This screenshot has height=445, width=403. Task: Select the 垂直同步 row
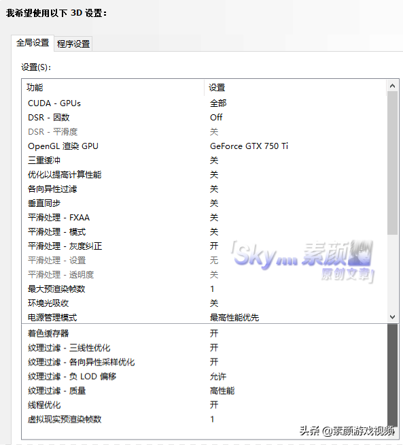pyautogui.click(x=205, y=203)
